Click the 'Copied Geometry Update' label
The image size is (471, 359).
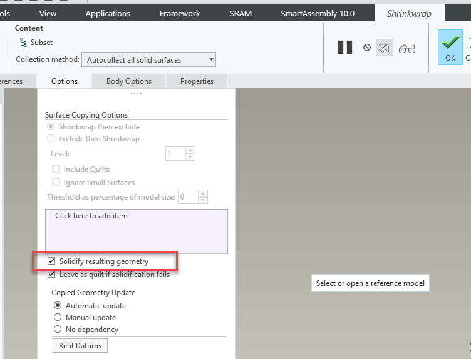click(x=93, y=293)
